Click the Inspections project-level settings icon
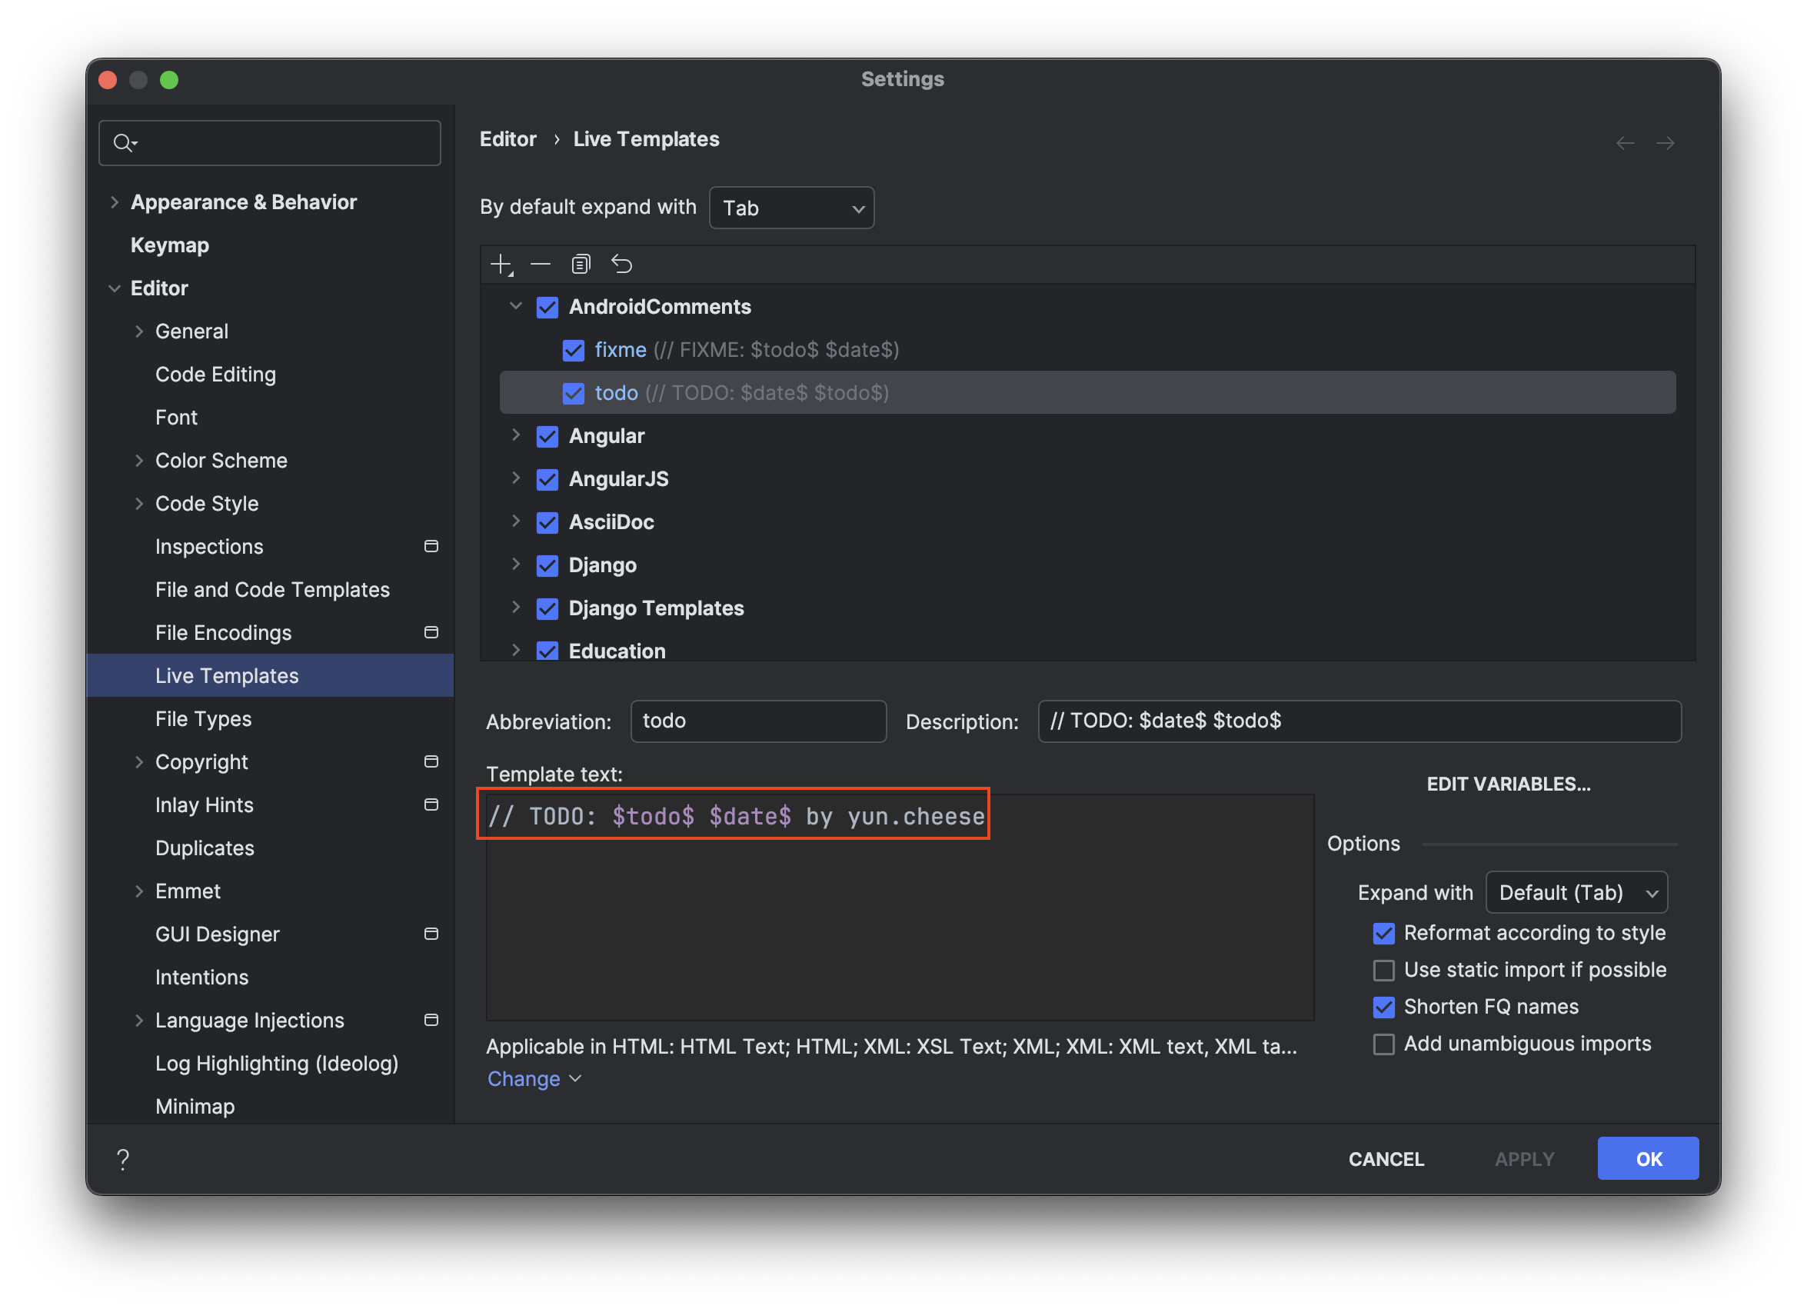Image resolution: width=1807 pixels, height=1309 pixels. (431, 547)
